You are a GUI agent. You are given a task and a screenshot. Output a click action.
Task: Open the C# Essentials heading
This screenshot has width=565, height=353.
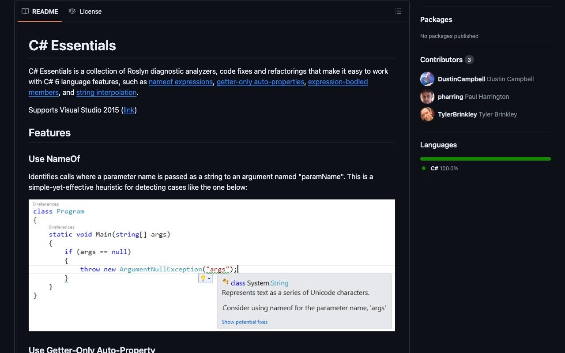[72, 45]
